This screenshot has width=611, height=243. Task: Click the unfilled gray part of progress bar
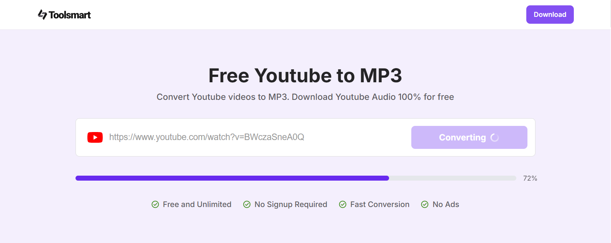point(452,178)
